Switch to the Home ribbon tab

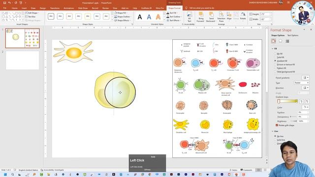[14, 8]
